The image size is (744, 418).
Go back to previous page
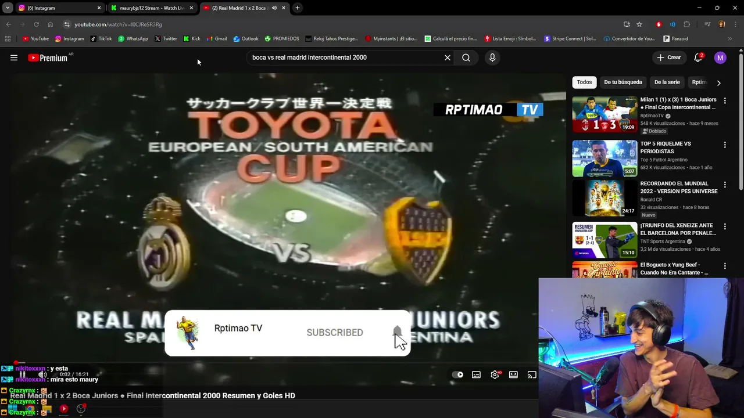click(8, 24)
